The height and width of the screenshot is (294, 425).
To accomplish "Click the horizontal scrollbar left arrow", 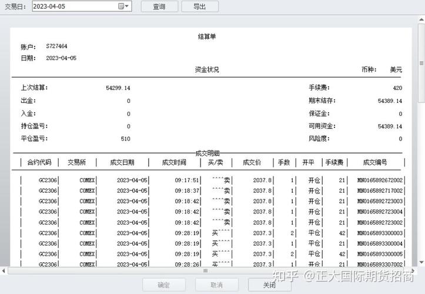I will pos(4,271).
